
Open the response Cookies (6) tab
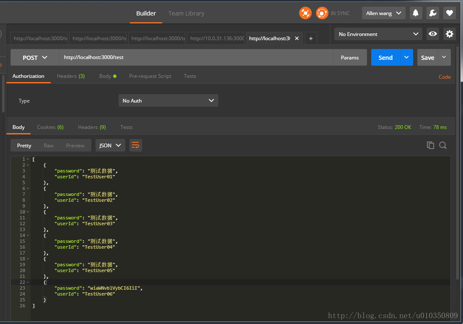50,127
